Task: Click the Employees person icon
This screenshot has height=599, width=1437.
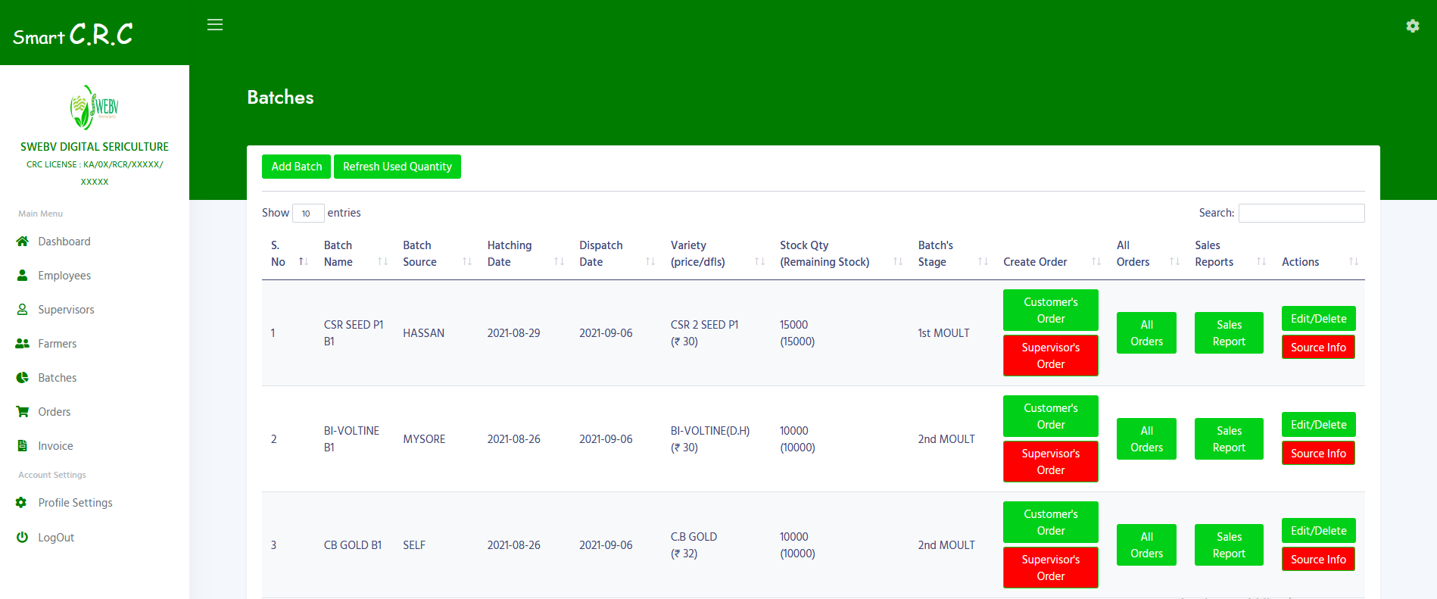Action: pyautogui.click(x=23, y=276)
